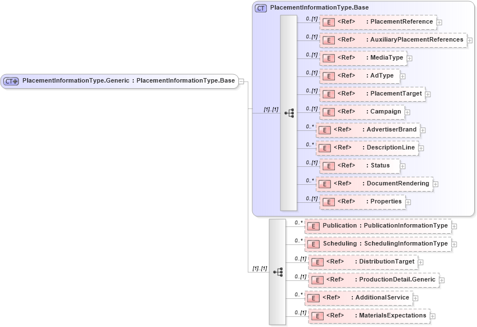Expand the MaterialsExpectations element
477x327 pixels.
[x=432, y=316]
